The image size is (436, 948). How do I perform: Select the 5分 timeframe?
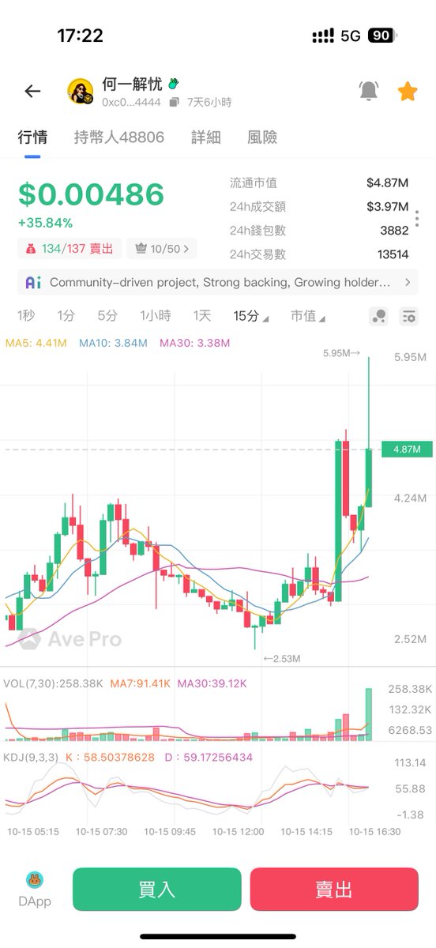click(107, 316)
